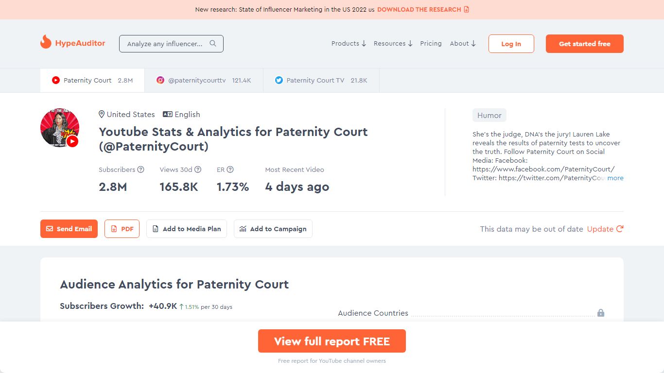Viewport: 664px width, 373px height.
Task: Click the +40.9K subscribers growth figure
Action: (163, 306)
